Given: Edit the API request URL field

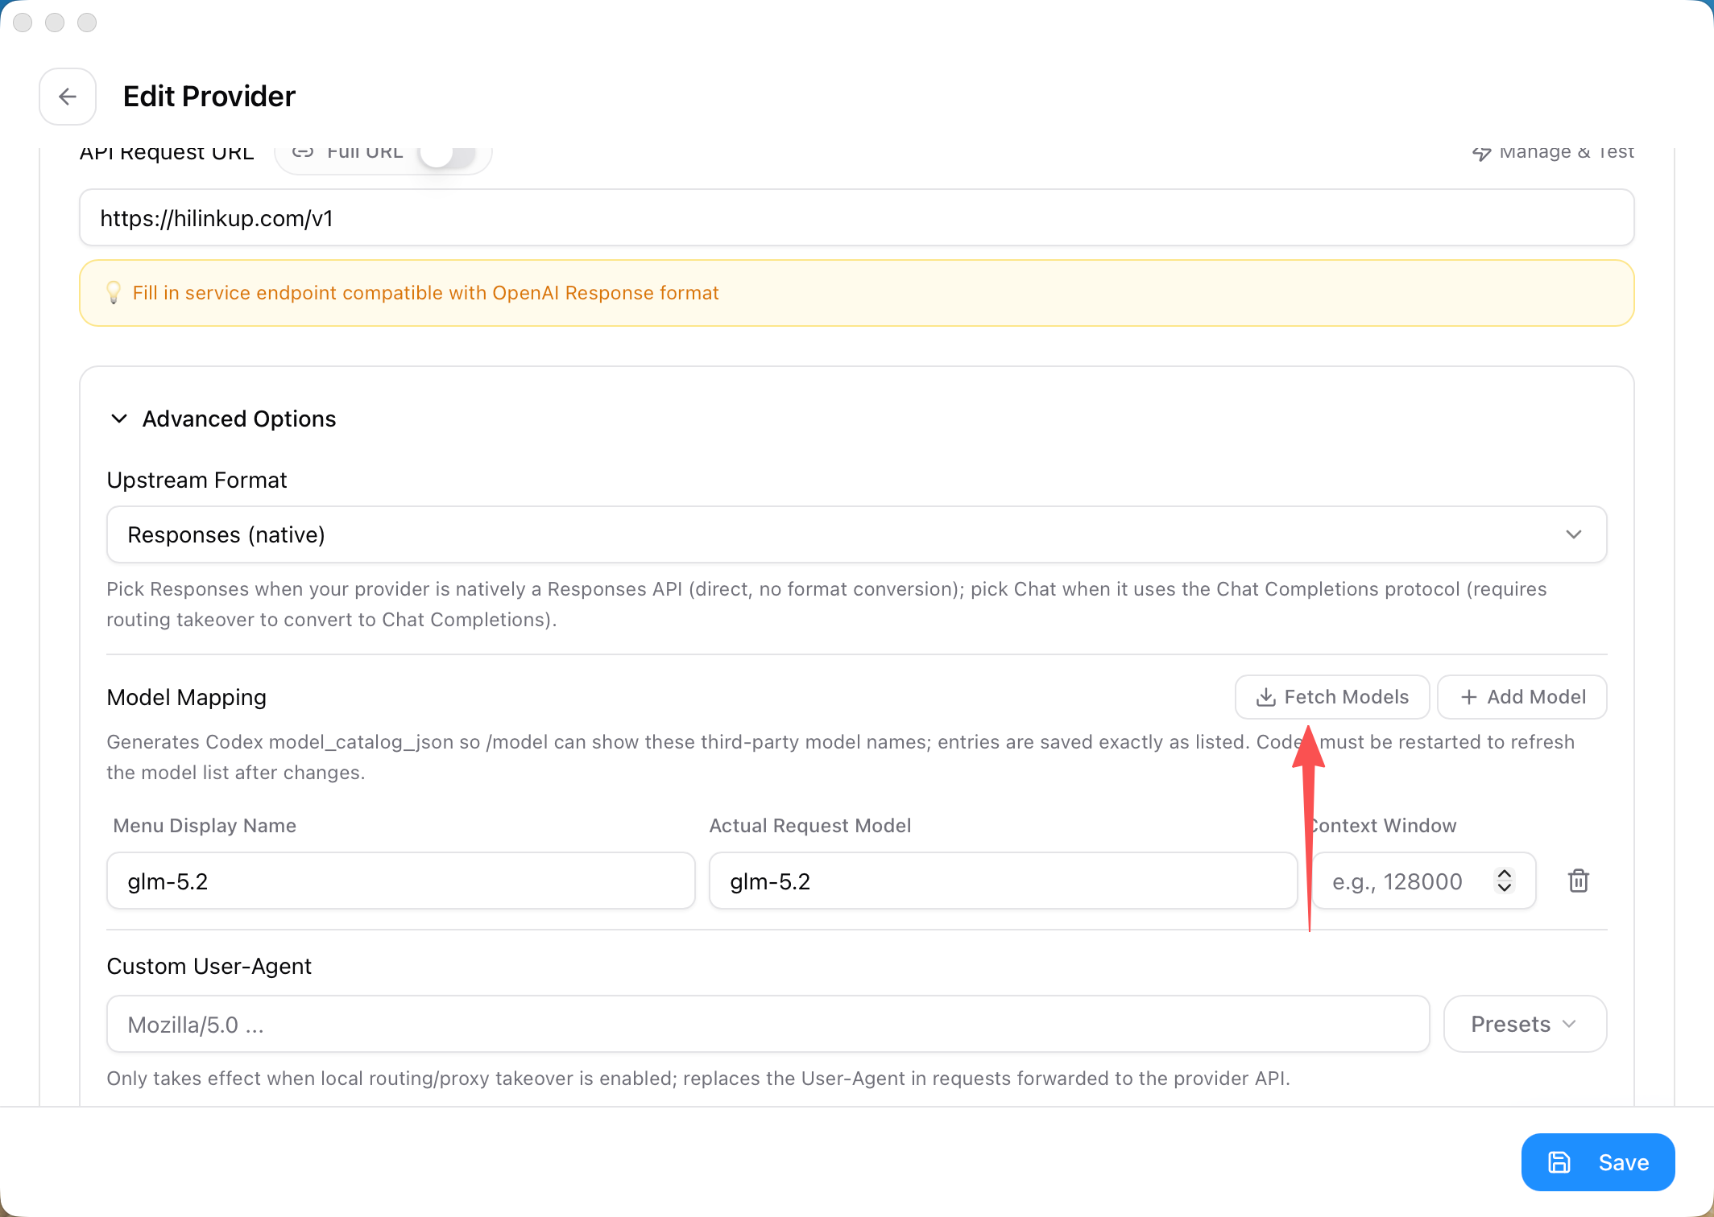Looking at the screenshot, I should coord(856,218).
